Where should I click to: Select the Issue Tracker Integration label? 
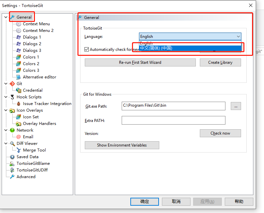click(47, 104)
